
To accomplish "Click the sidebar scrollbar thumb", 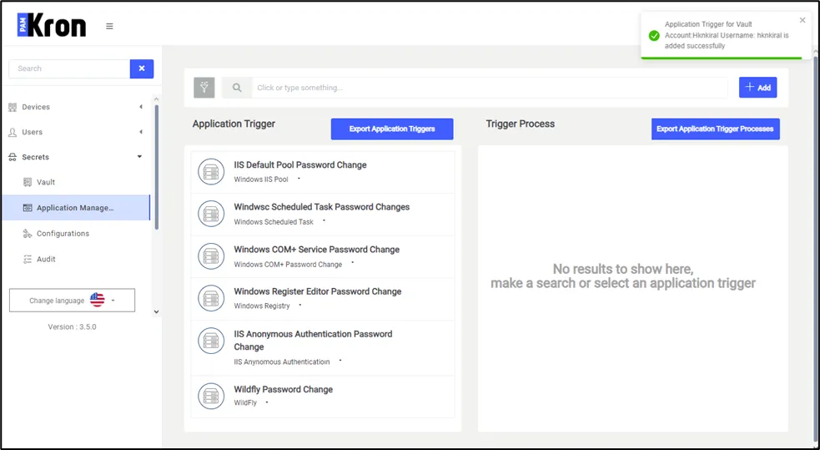I will pyautogui.click(x=156, y=168).
